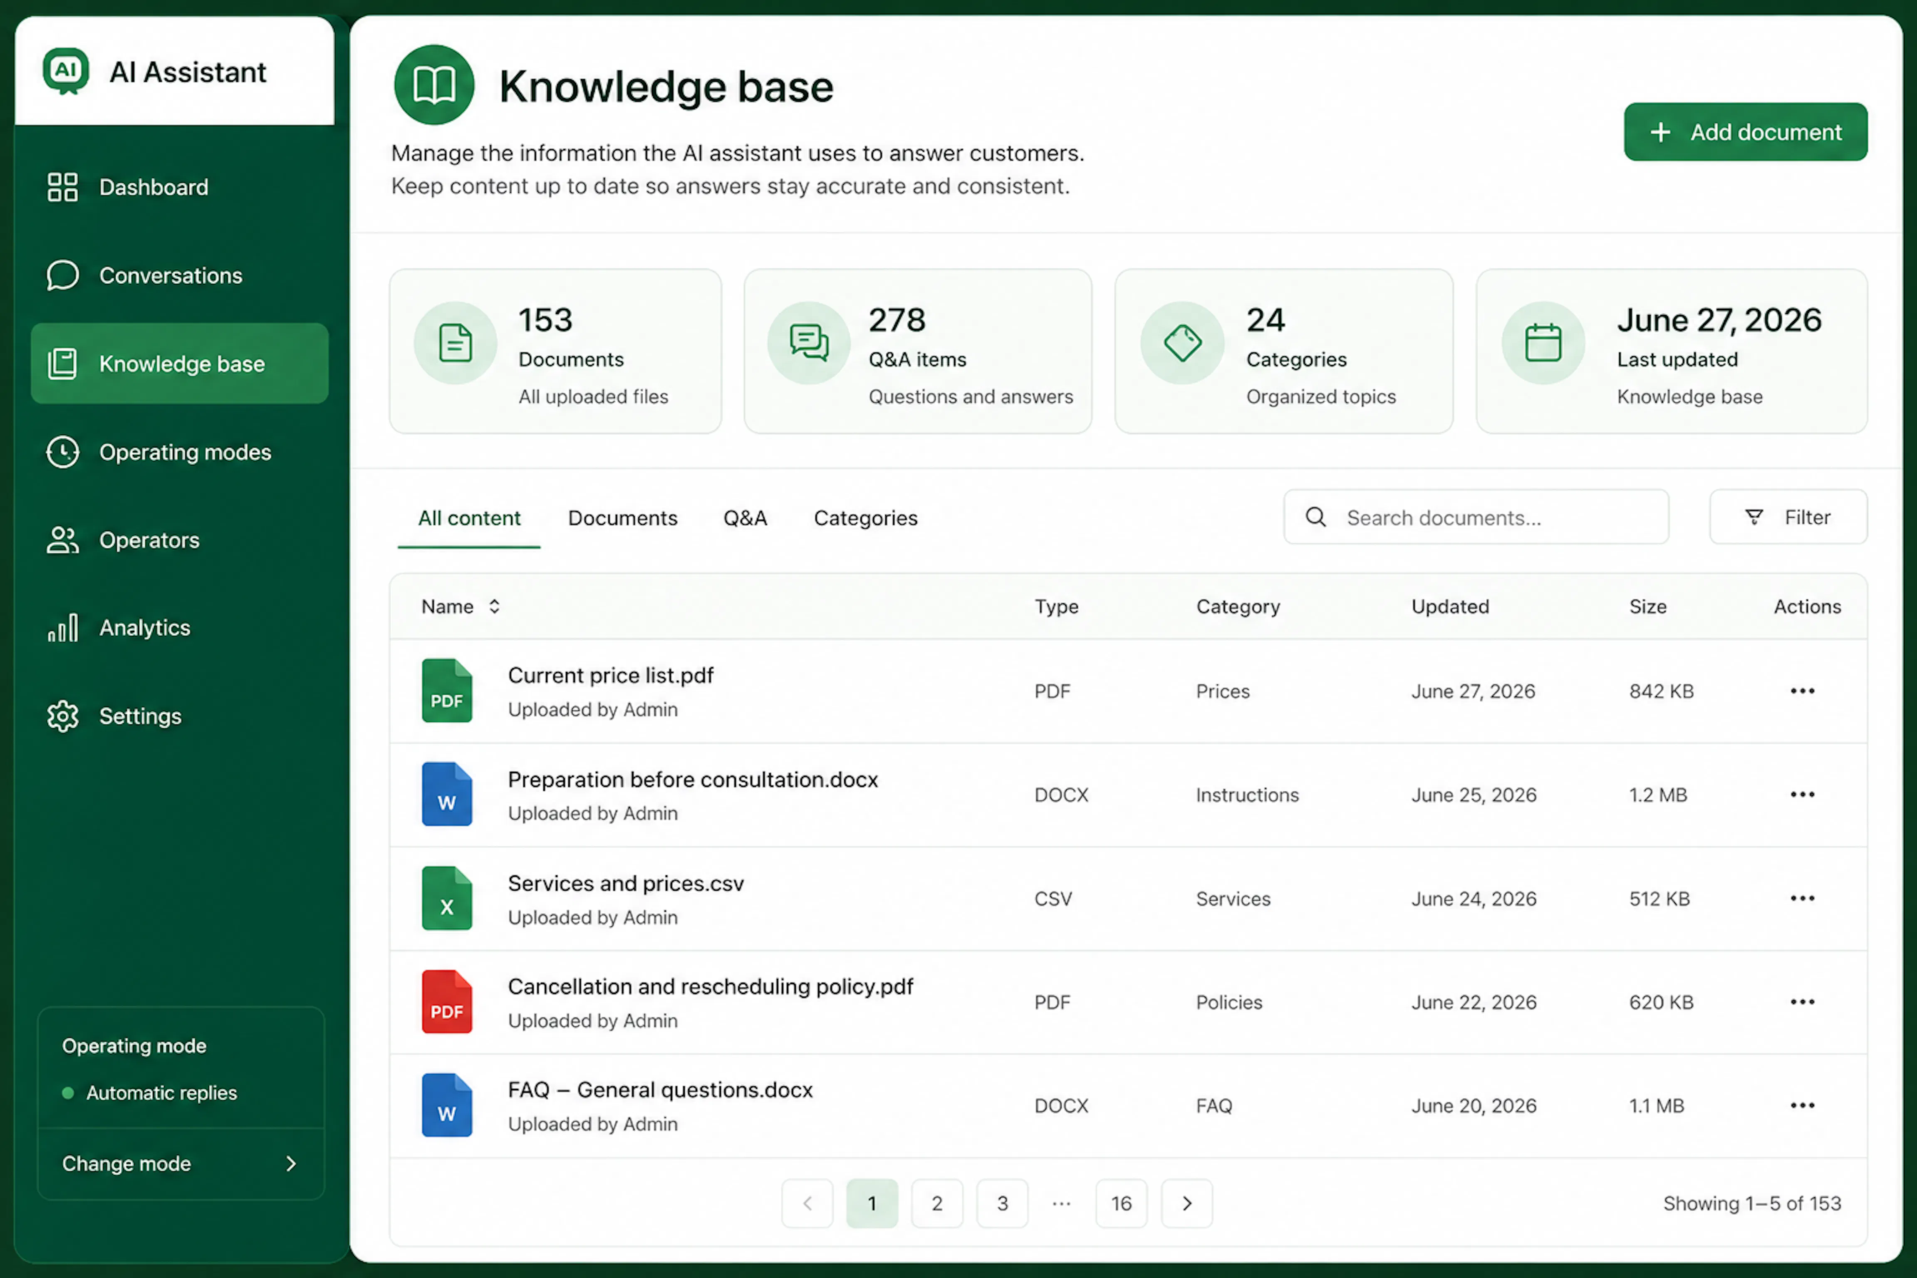Click the Operating modes clock icon
This screenshot has width=1917, height=1278.
pos(63,451)
